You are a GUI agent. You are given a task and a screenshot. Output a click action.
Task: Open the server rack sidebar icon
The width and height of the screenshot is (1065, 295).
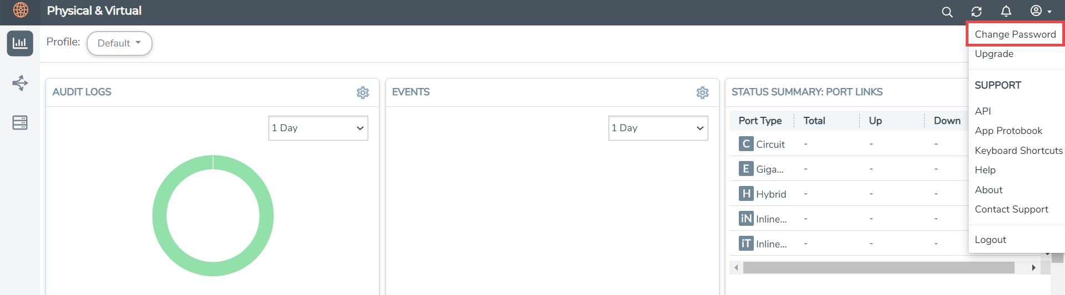[x=20, y=122]
